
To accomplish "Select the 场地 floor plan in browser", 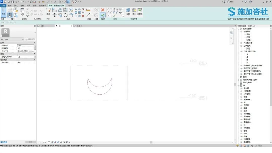I will click(x=248, y=34).
